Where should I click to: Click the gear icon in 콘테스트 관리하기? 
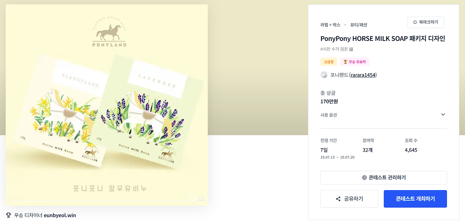click(364, 177)
